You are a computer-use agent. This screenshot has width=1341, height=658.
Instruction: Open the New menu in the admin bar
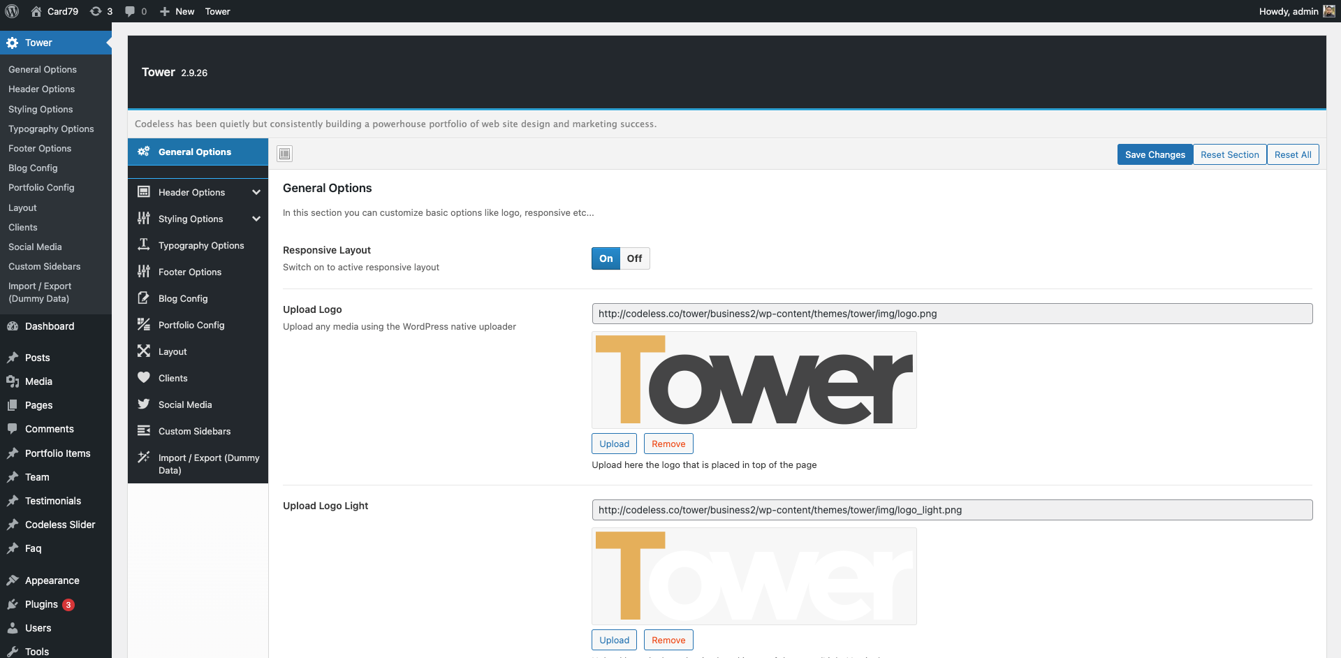tap(177, 11)
